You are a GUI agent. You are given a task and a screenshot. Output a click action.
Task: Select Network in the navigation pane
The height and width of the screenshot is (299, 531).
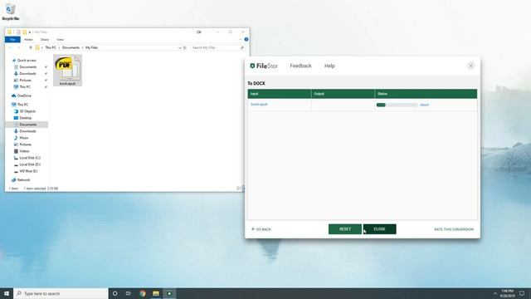coord(23,180)
